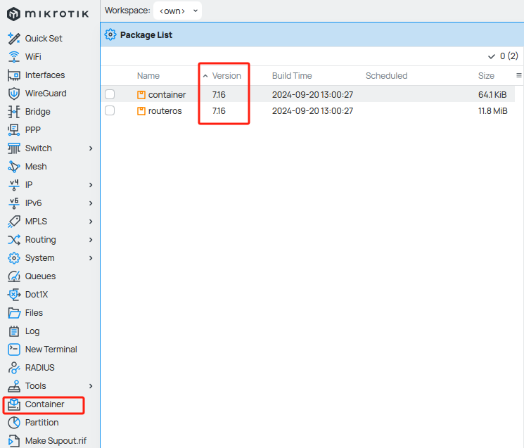Screen dimensions: 524x448
Task: Expand the MPLS submenu arrow
Action: [91, 222]
